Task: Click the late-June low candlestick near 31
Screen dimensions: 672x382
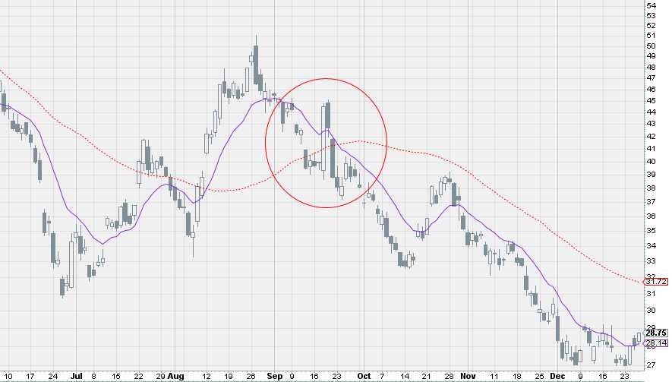Action: point(63,286)
